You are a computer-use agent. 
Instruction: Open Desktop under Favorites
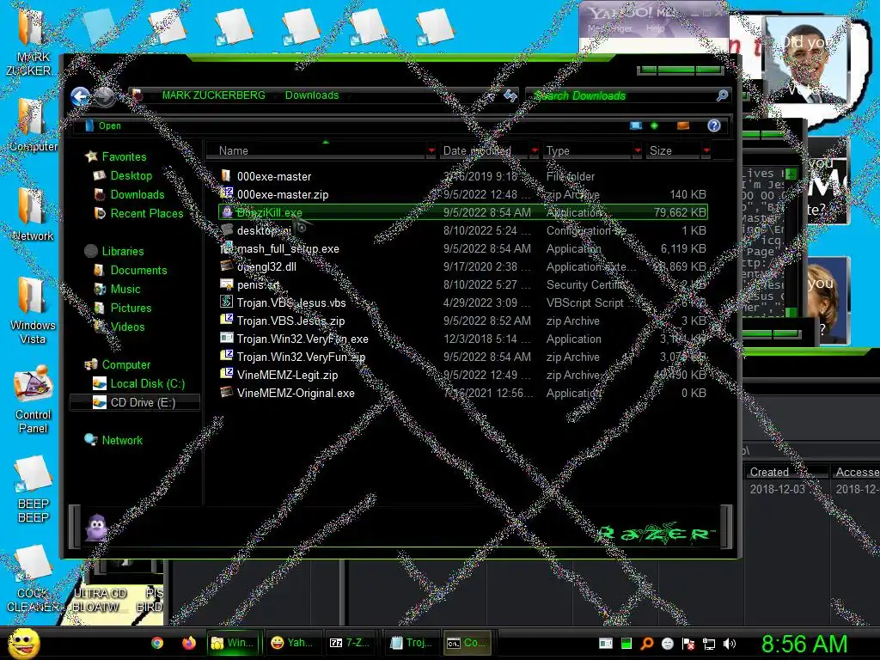(131, 175)
